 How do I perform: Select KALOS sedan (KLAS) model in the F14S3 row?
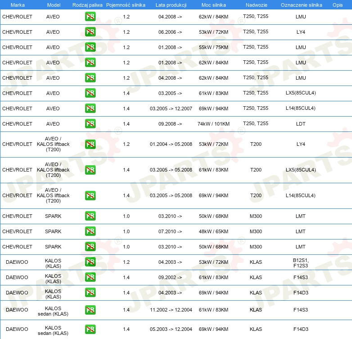[53, 311]
